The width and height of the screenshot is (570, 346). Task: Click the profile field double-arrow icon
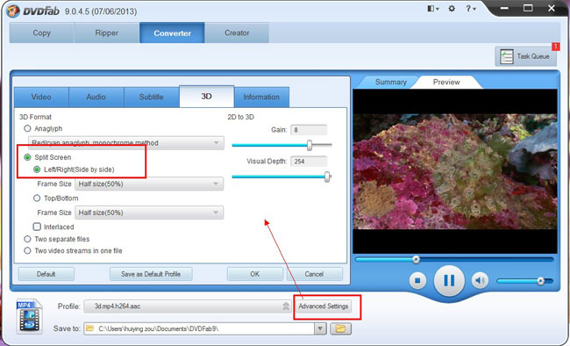point(286,306)
